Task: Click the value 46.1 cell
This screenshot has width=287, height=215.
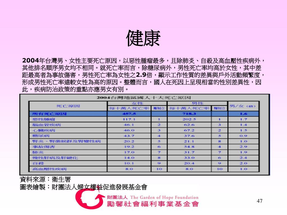Action: coord(129,125)
